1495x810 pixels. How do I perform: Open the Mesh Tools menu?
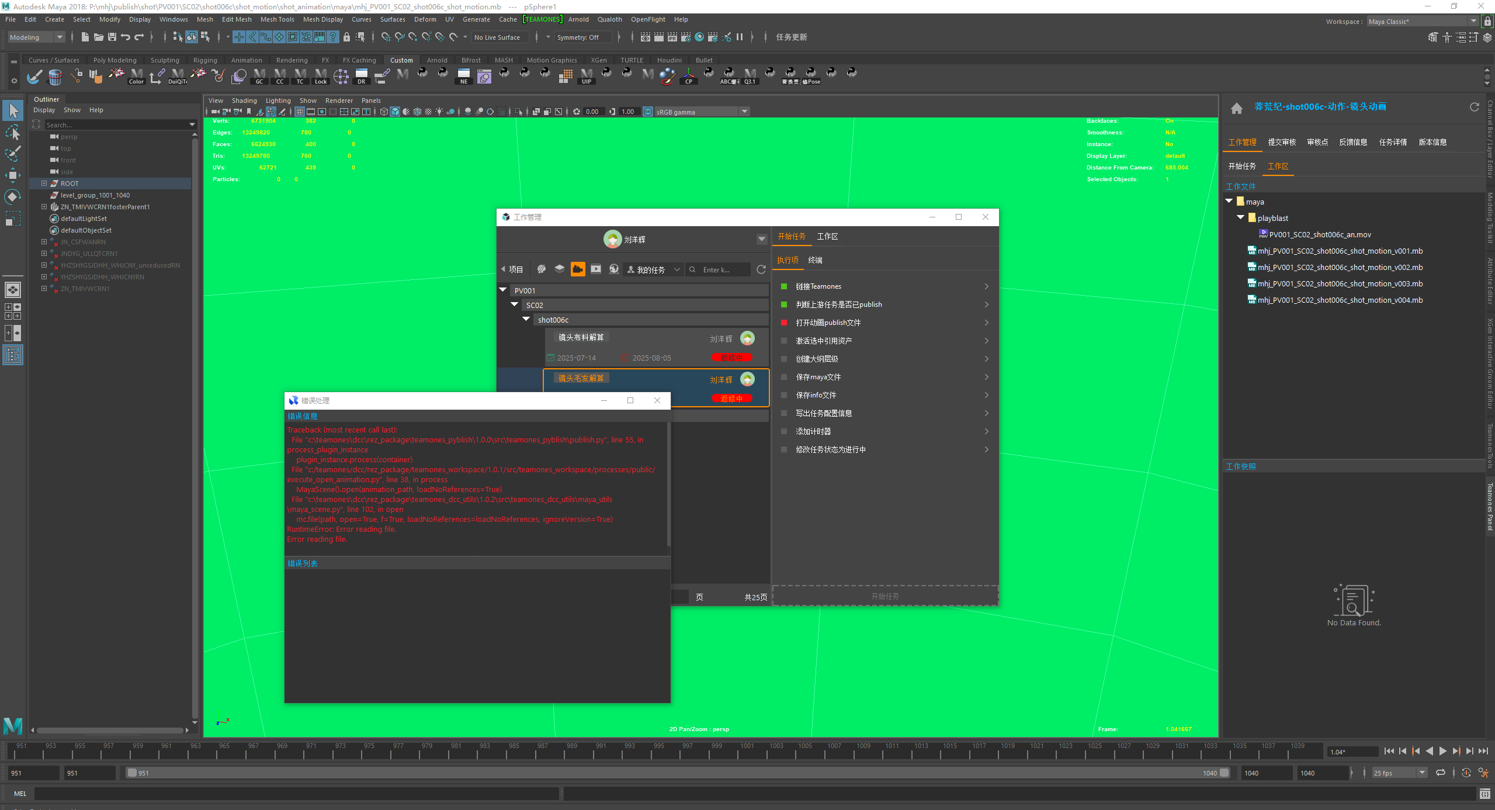click(x=277, y=19)
